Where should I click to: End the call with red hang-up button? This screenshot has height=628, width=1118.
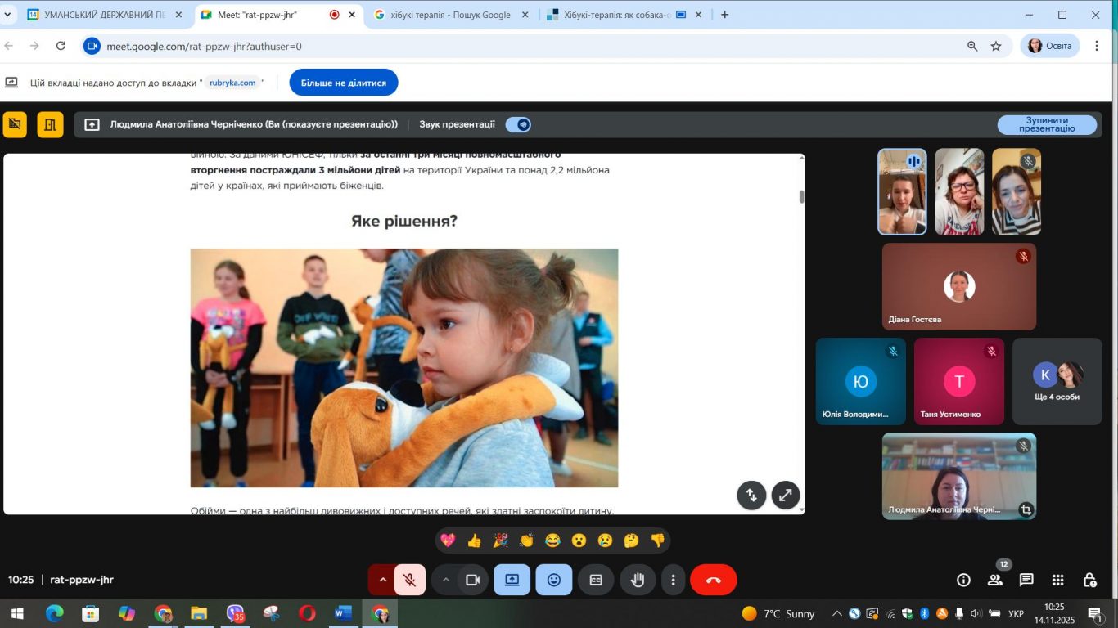click(713, 580)
